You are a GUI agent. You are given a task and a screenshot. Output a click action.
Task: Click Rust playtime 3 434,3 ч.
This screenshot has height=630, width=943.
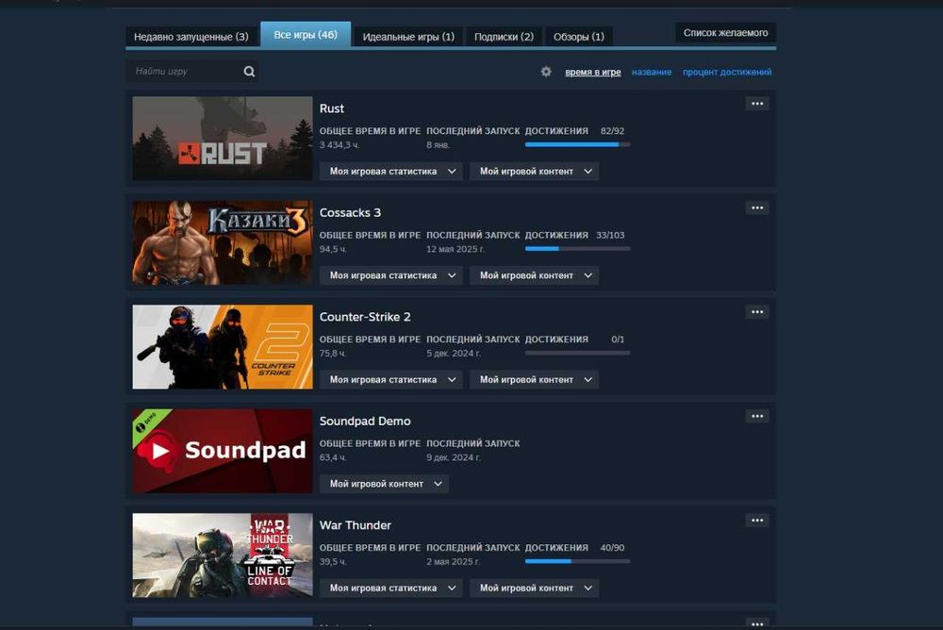339,145
